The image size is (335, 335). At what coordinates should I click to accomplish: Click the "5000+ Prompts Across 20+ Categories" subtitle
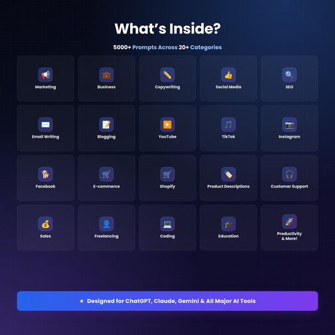pos(167,47)
